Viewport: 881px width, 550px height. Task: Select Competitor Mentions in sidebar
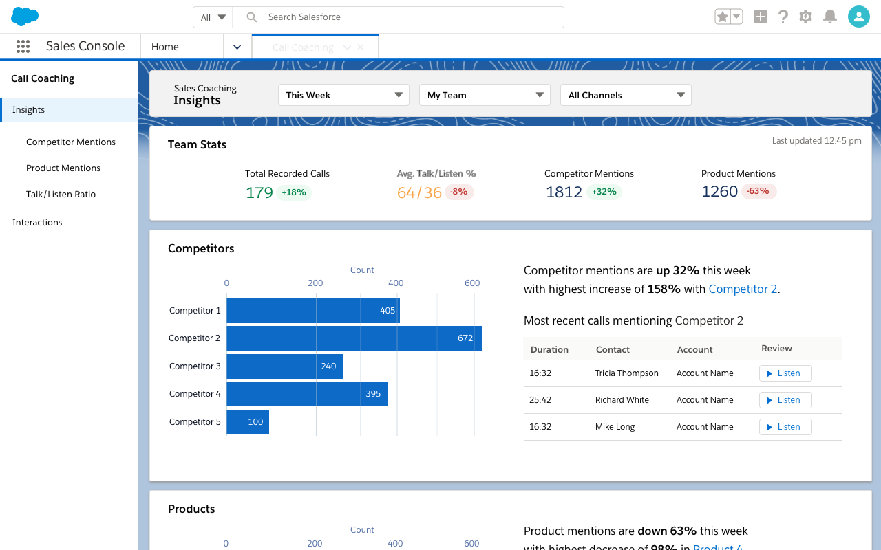click(x=71, y=142)
